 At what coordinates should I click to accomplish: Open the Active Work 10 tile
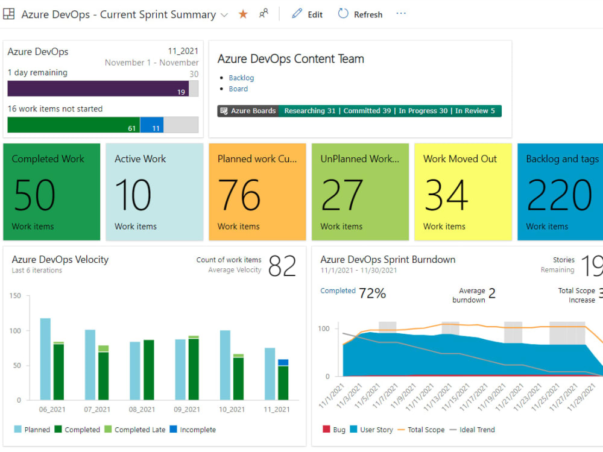coord(154,192)
